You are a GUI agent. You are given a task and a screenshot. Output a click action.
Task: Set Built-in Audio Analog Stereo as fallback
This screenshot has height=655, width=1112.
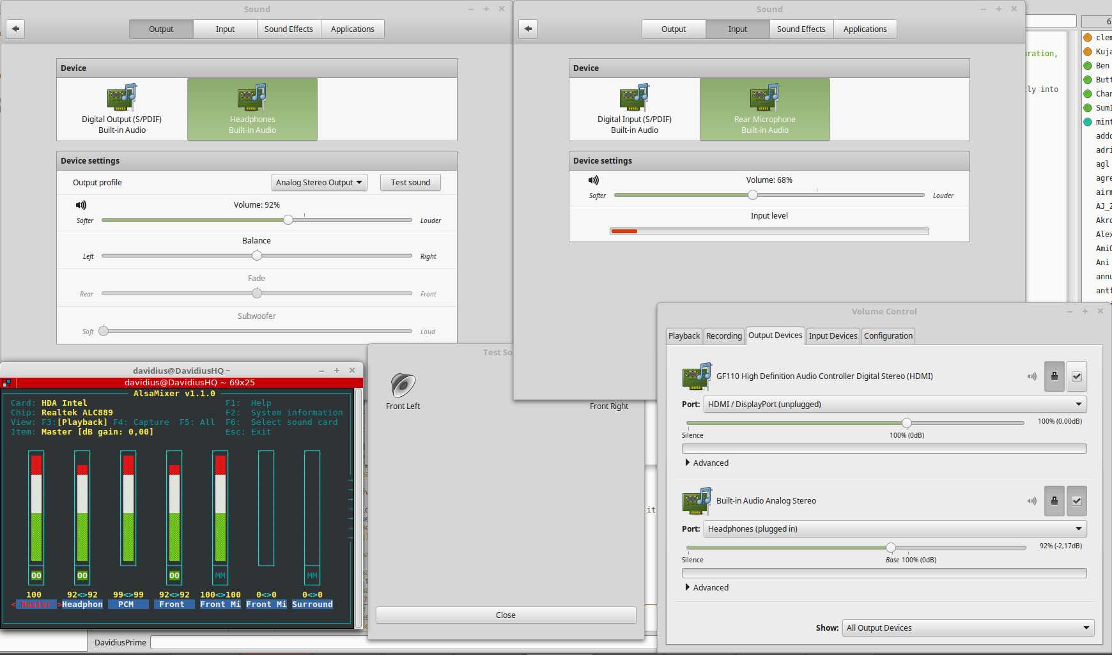point(1077,501)
